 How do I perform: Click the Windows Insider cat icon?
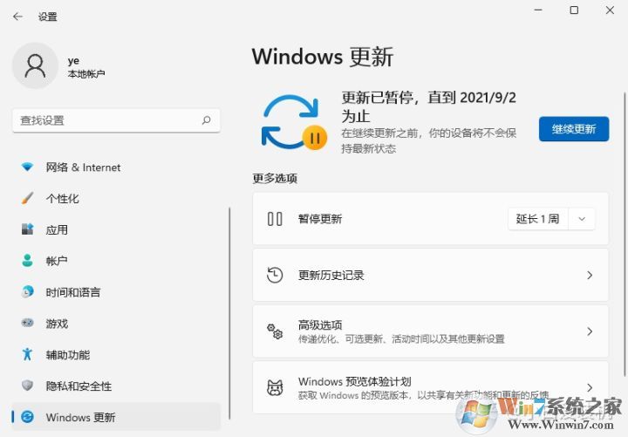[275, 388]
